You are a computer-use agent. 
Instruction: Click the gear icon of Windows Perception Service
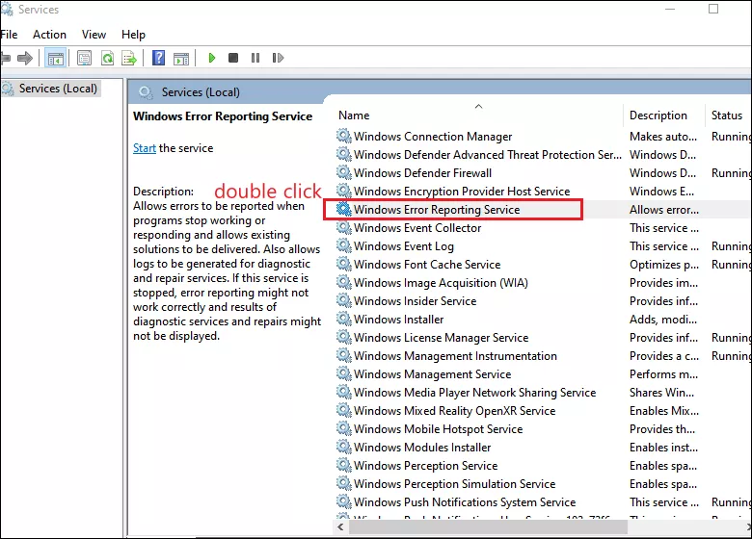coord(343,465)
